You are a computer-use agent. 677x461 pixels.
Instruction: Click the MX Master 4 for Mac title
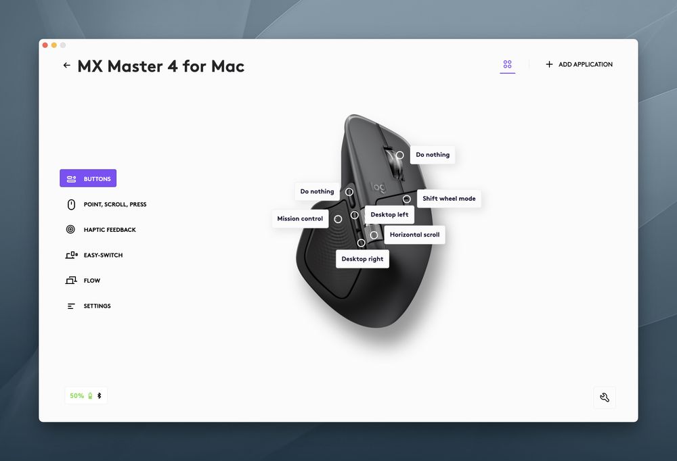click(x=160, y=66)
